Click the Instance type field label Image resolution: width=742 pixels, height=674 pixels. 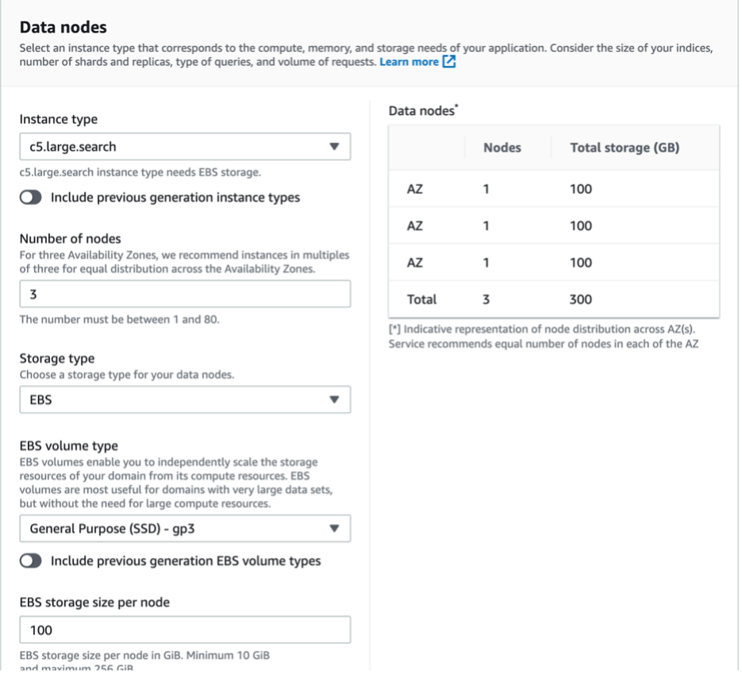(x=59, y=119)
